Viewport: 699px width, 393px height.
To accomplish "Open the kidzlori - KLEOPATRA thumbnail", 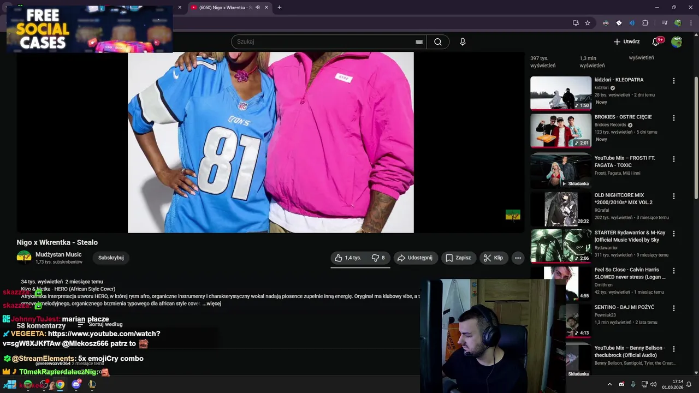I will pos(561,93).
